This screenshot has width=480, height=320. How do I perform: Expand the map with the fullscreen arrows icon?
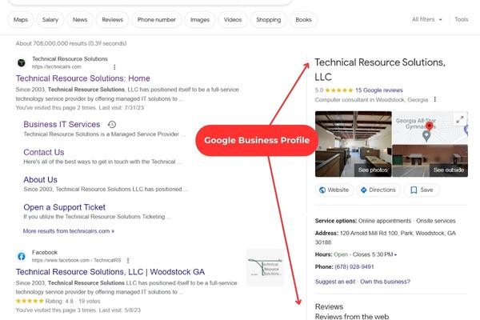click(x=460, y=119)
